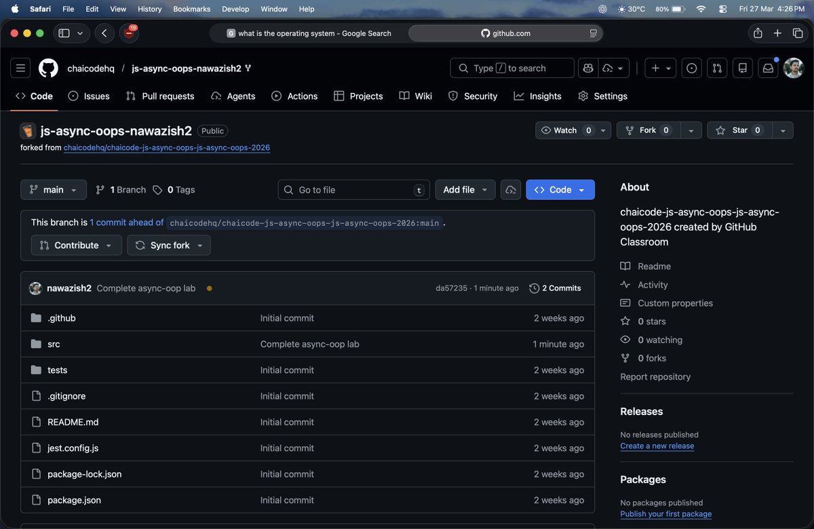Viewport: 814px width, 529px height.
Task: Open the .github folder
Action: click(62, 318)
